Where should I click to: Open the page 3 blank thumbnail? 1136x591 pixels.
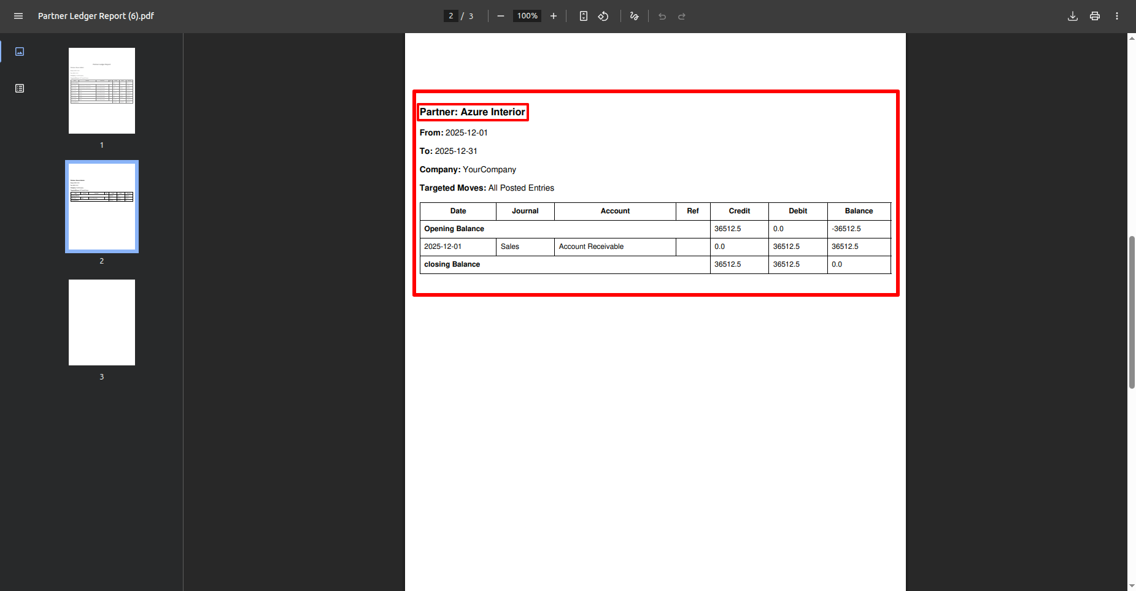pyautogui.click(x=102, y=322)
